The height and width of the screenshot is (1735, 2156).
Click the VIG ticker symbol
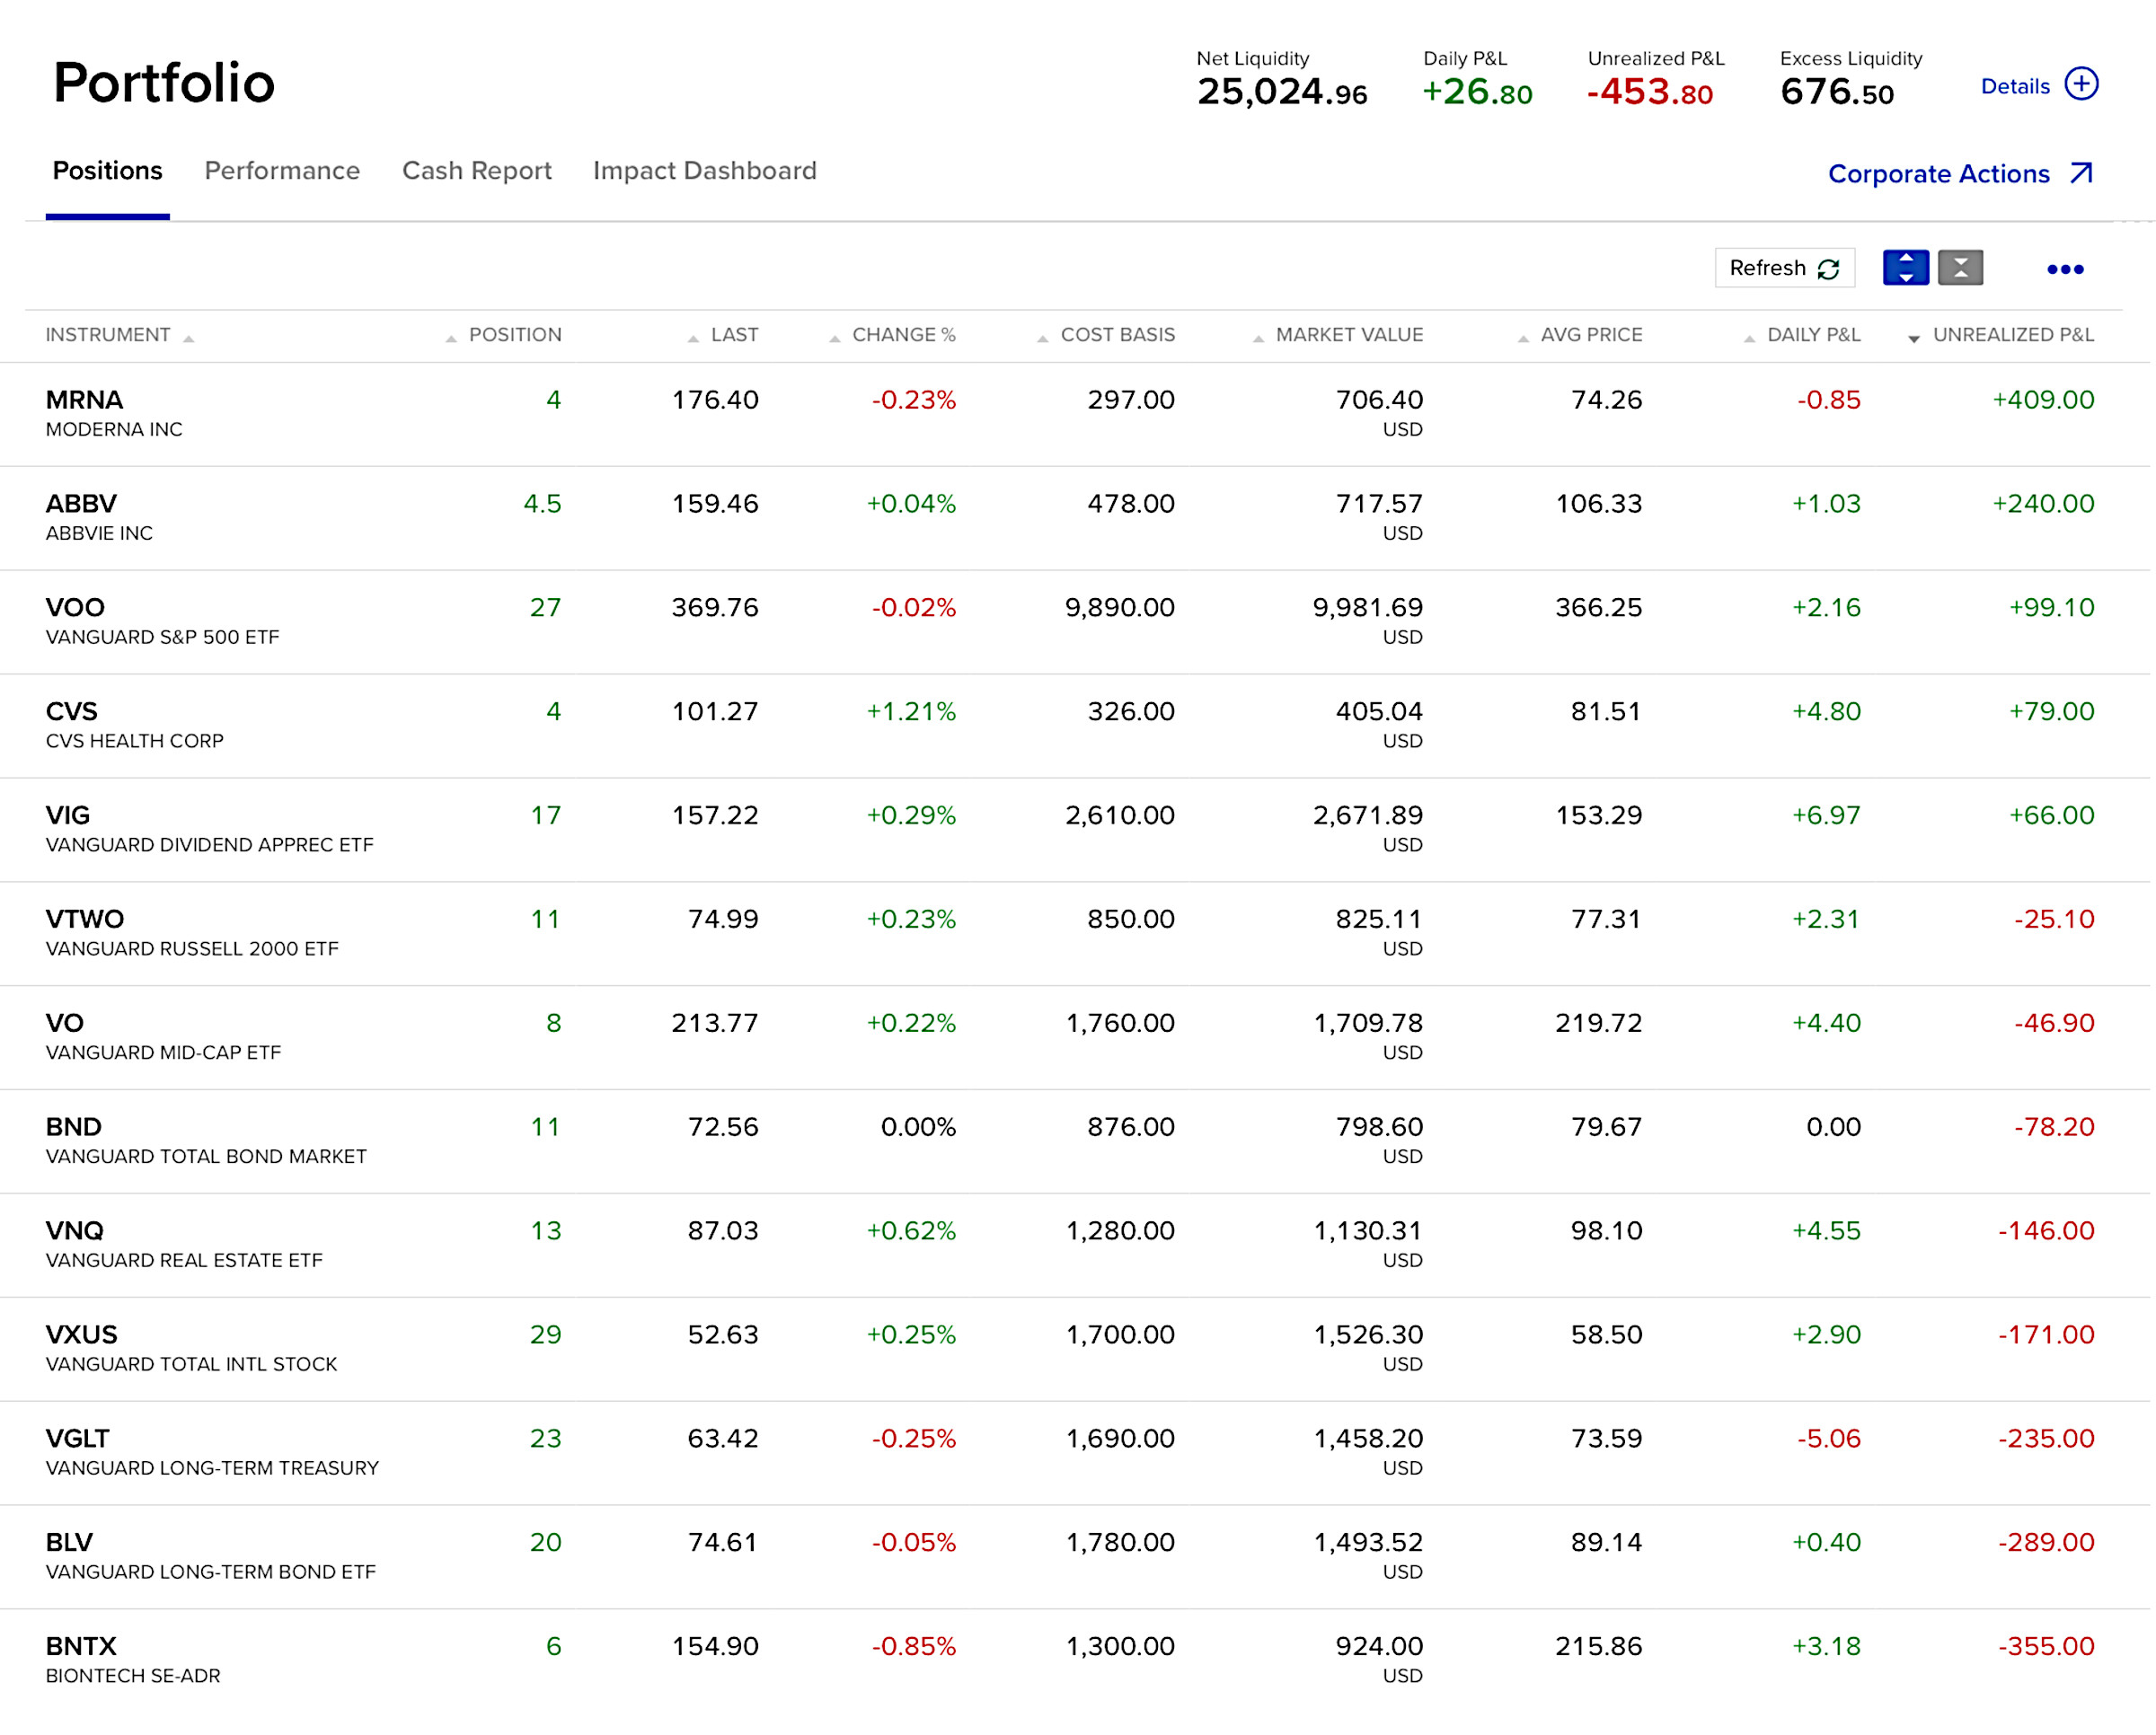[67, 815]
